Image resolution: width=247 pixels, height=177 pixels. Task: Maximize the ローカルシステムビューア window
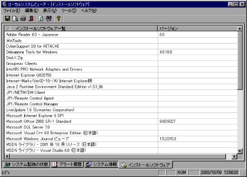click(236, 4)
